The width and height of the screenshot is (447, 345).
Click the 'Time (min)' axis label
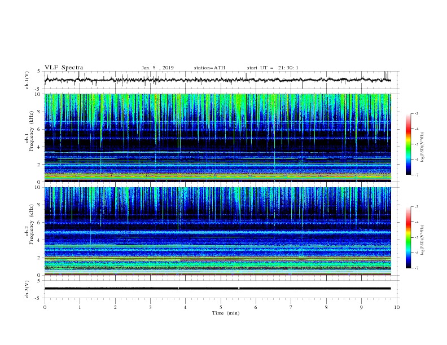pyautogui.click(x=226, y=313)
